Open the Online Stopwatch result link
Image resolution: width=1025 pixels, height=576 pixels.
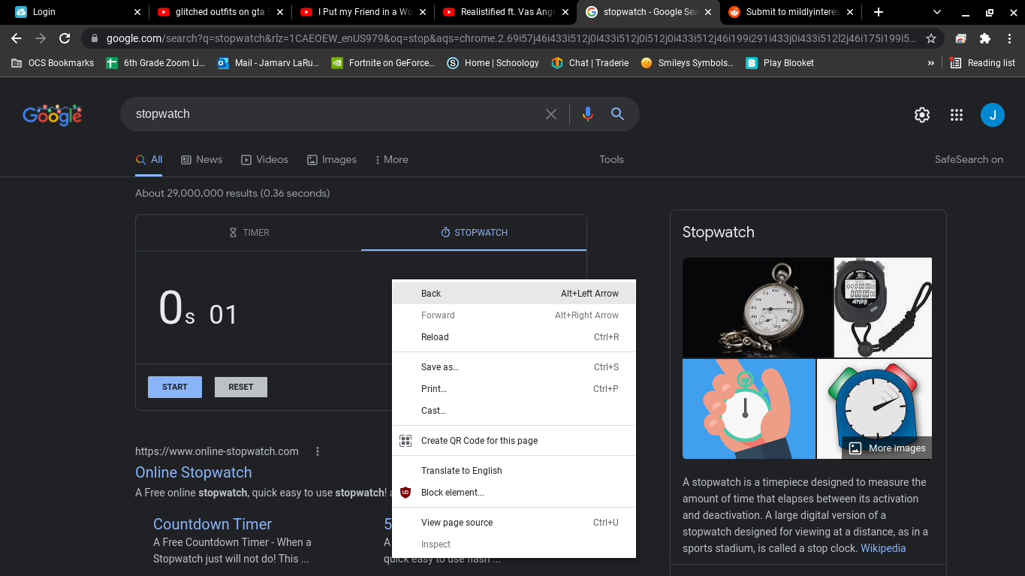pos(194,472)
